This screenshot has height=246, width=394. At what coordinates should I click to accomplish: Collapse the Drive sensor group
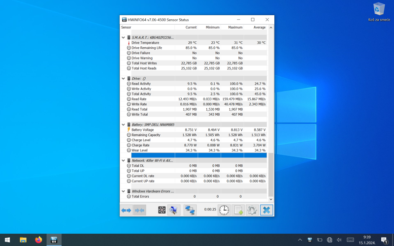[124, 78]
